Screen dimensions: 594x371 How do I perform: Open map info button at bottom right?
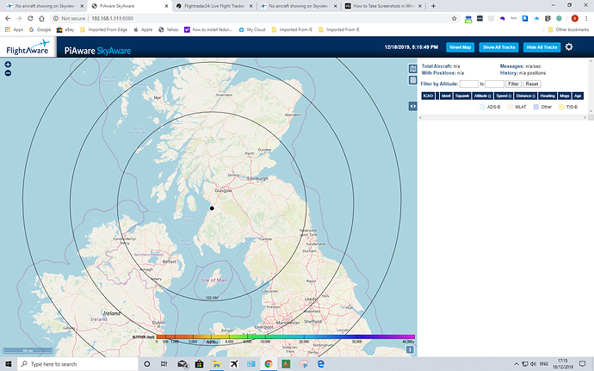click(x=410, y=349)
